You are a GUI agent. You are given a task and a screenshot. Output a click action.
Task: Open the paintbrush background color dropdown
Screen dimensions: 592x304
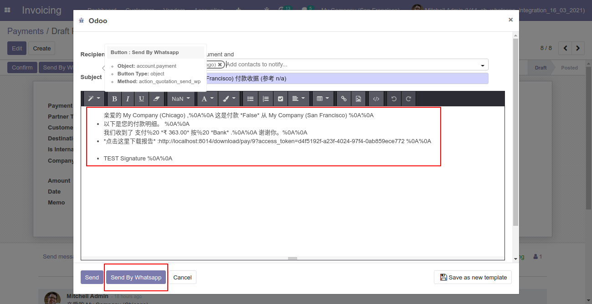229,99
